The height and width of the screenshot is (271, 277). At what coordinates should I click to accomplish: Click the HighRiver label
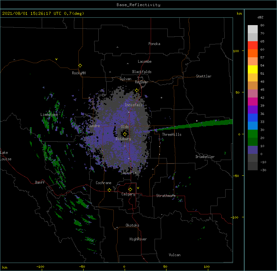tap(138, 239)
